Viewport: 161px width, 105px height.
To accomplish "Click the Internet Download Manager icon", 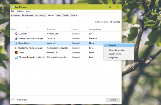I will (x=16, y=38).
